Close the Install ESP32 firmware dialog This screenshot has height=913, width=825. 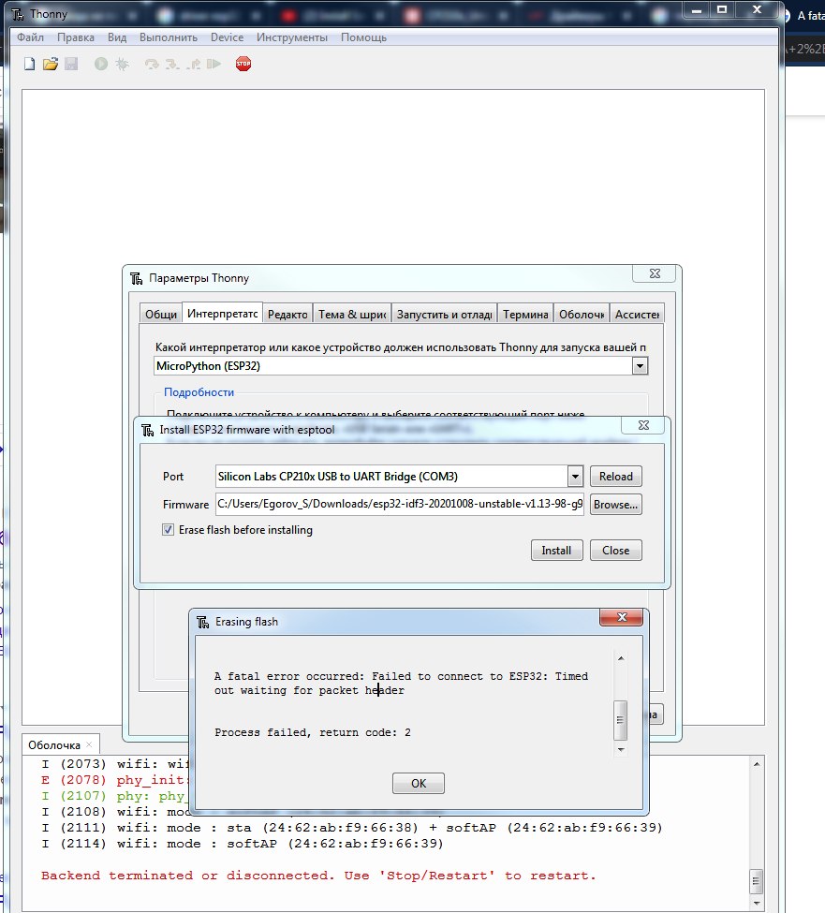(x=643, y=425)
